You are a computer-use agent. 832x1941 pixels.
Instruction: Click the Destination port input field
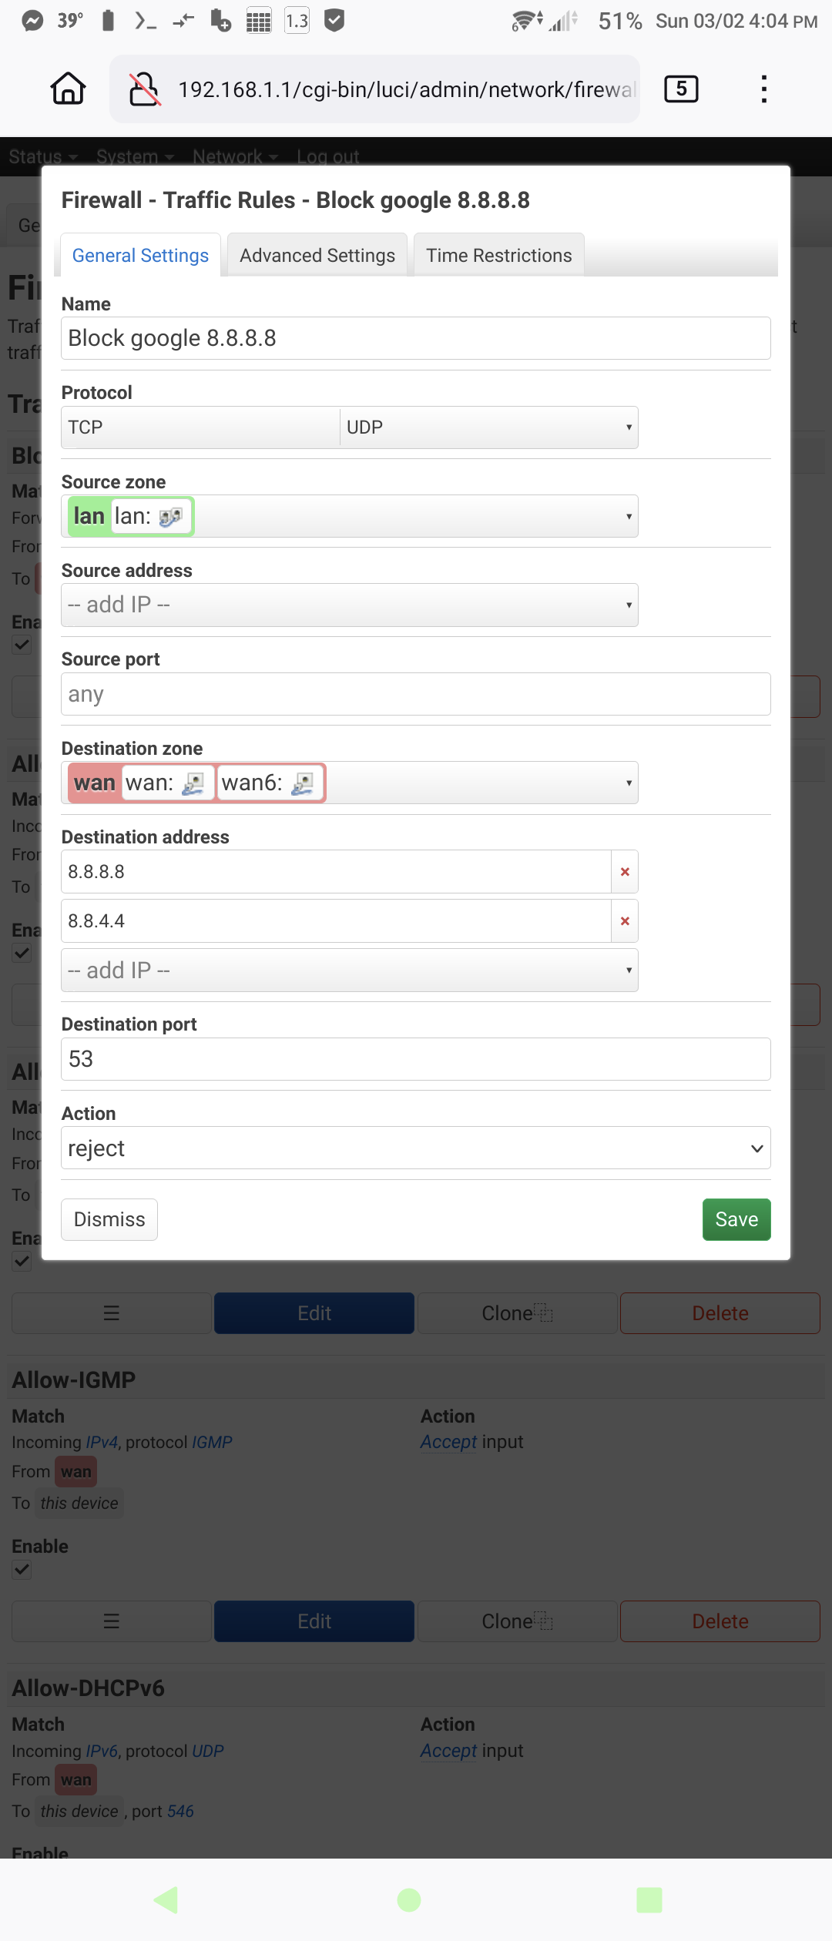[x=416, y=1059]
